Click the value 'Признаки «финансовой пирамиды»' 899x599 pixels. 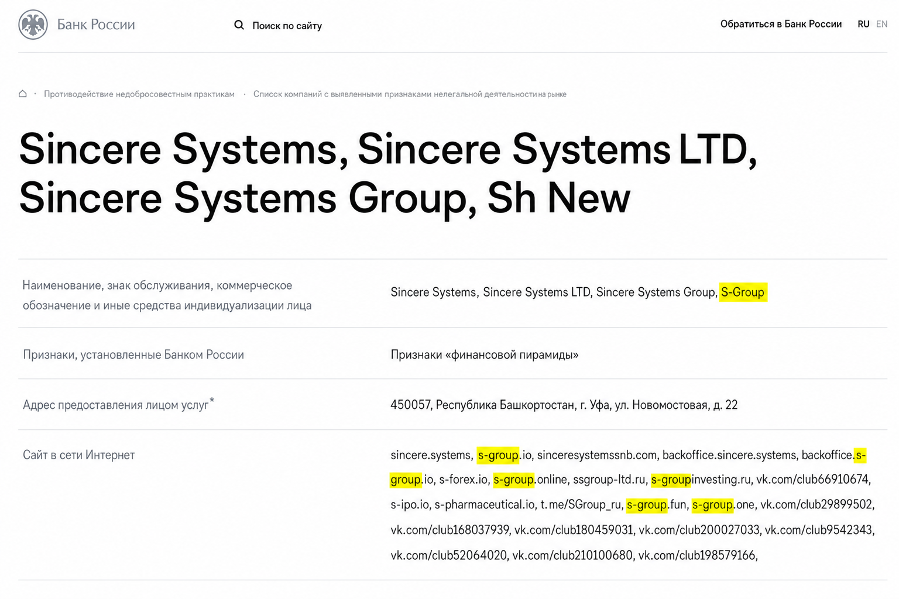coord(485,354)
